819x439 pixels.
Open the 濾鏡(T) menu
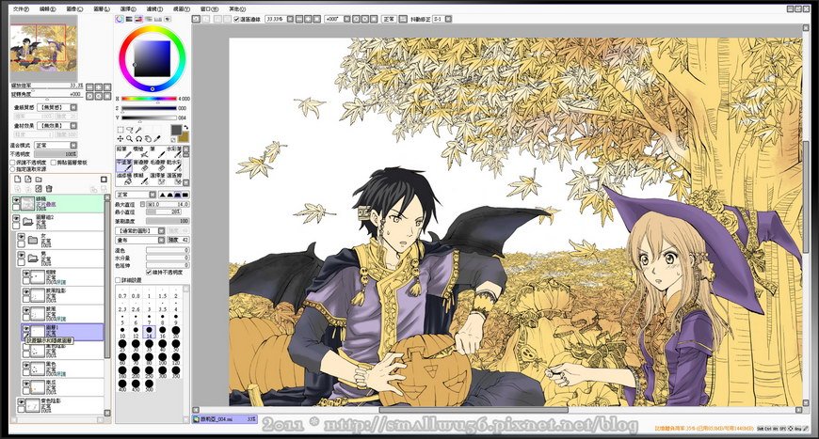[x=154, y=8]
